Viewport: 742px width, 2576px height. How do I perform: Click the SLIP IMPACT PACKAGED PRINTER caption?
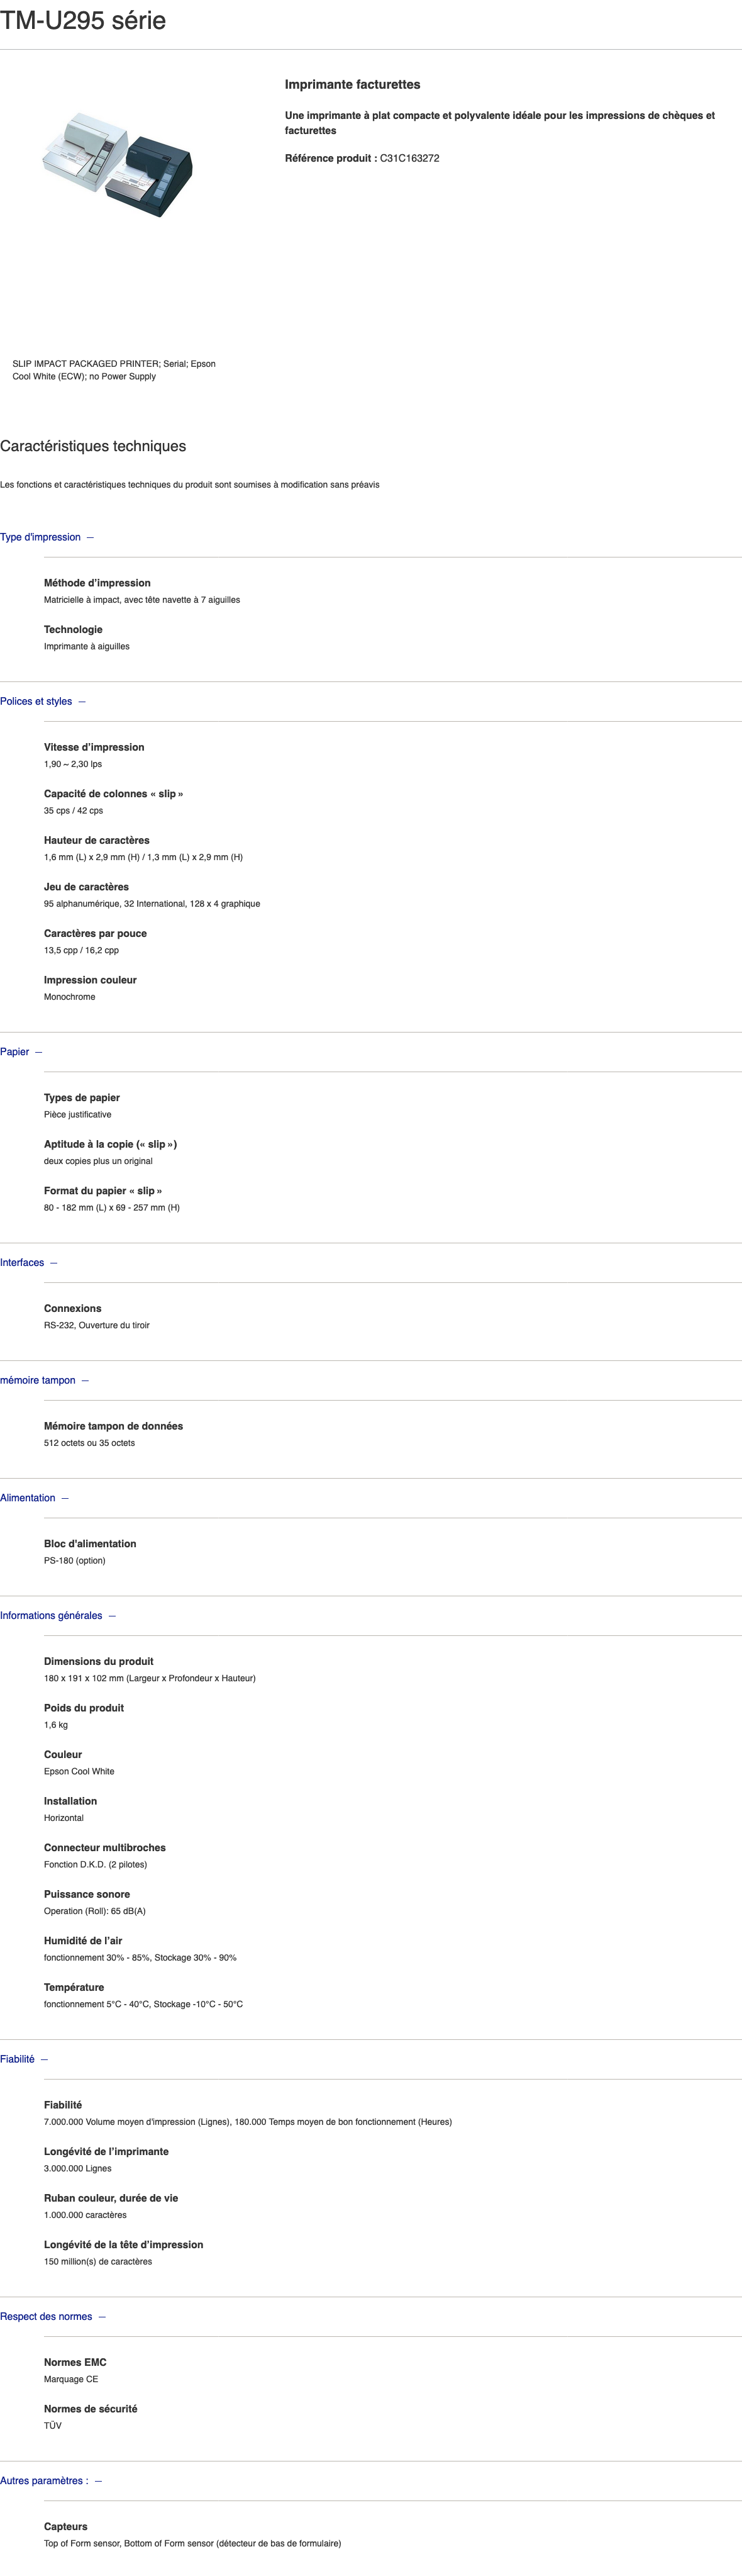pyautogui.click(x=114, y=370)
